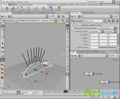Open the no cam camera menu
This screenshot has height=99, width=120.
(x=61, y=25)
